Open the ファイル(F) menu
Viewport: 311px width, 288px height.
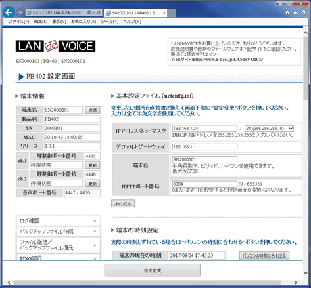[x=19, y=22]
